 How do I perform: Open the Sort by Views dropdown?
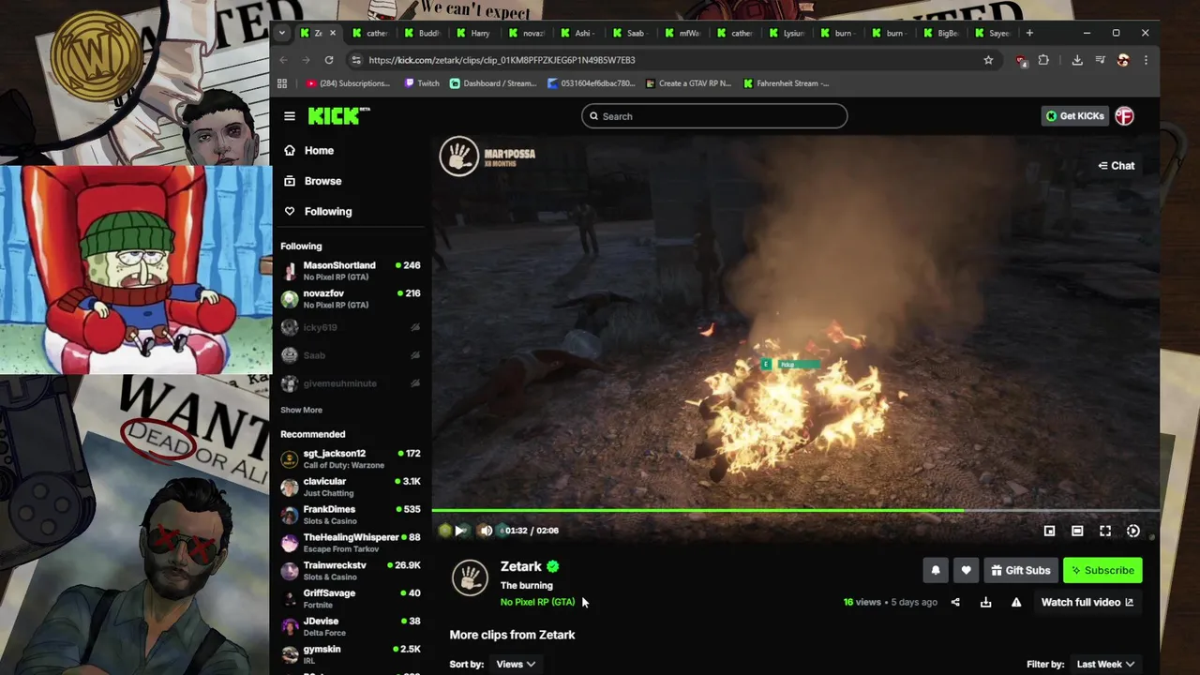516,664
